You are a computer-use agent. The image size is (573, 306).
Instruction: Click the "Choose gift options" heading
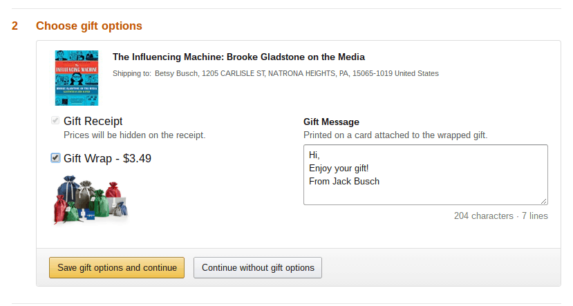click(x=89, y=26)
